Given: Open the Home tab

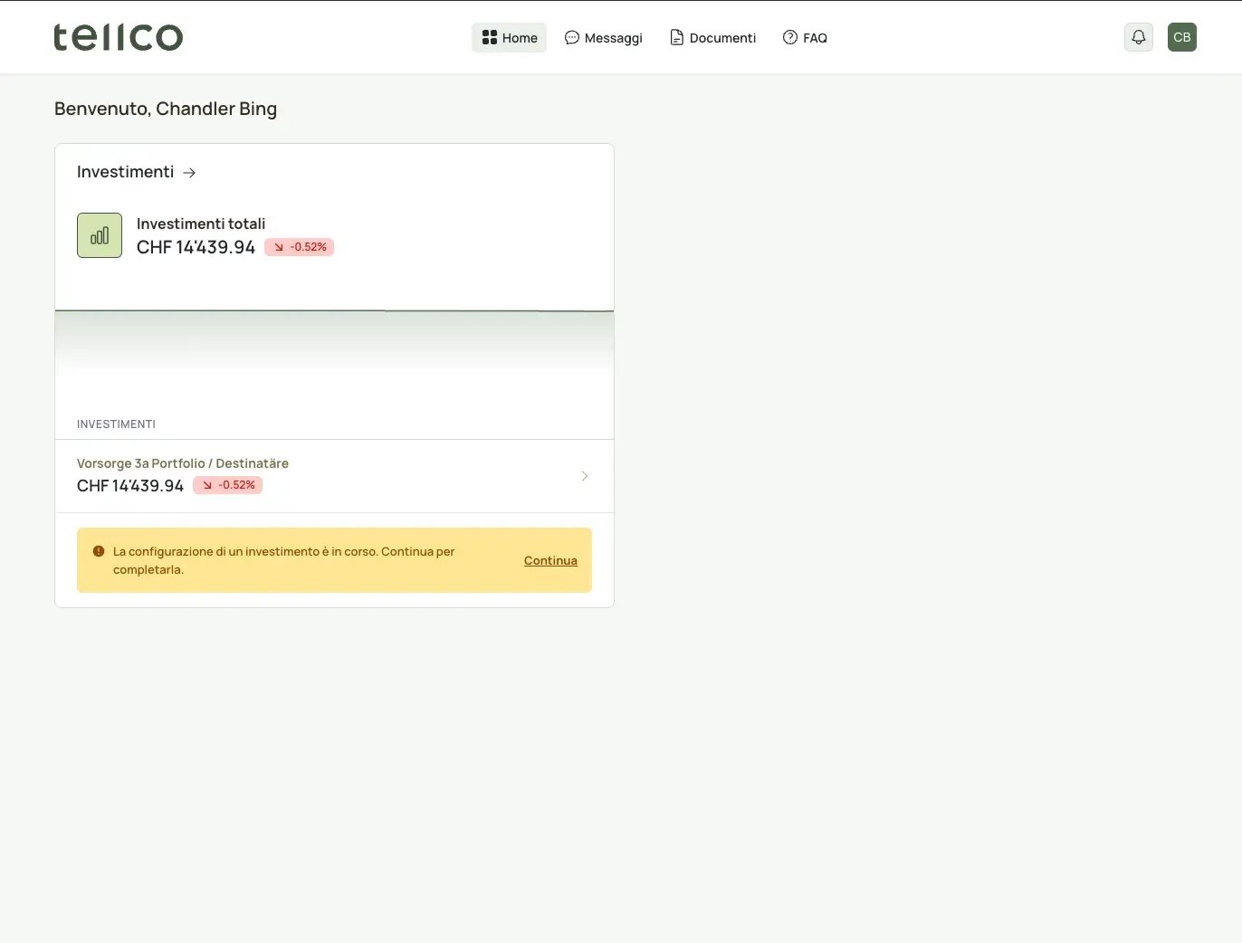Looking at the screenshot, I should [509, 37].
